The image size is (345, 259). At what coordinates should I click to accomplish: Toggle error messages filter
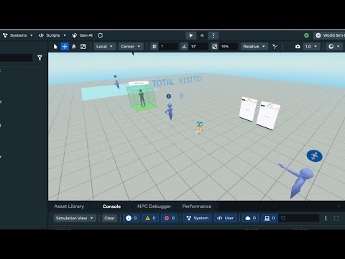[170, 218]
